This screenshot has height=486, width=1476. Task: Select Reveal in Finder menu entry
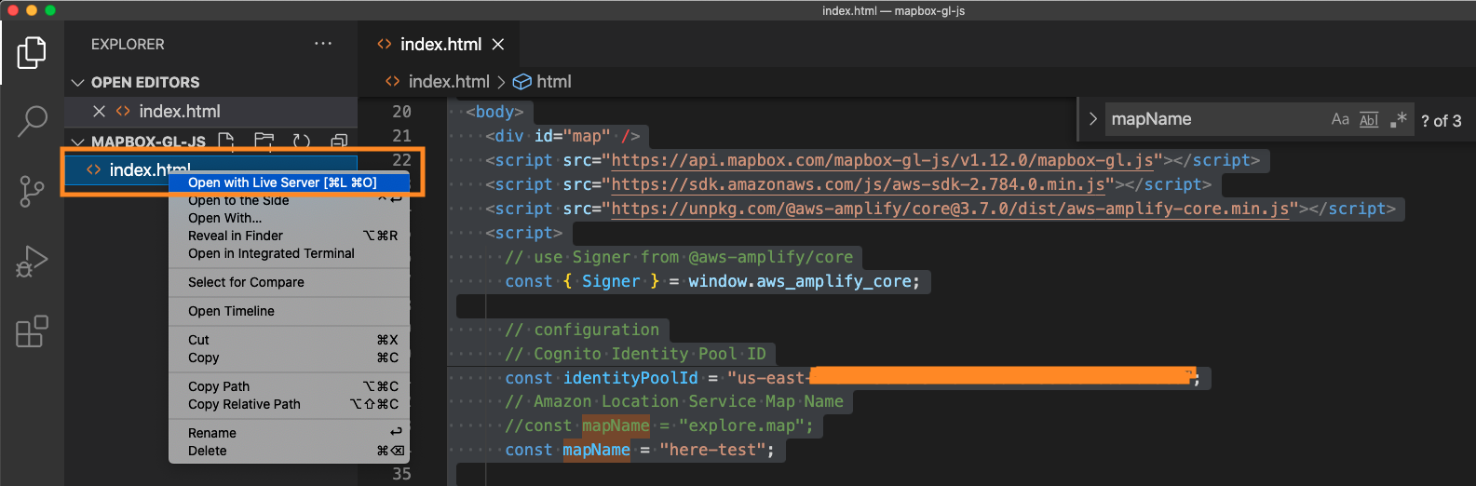click(x=236, y=236)
